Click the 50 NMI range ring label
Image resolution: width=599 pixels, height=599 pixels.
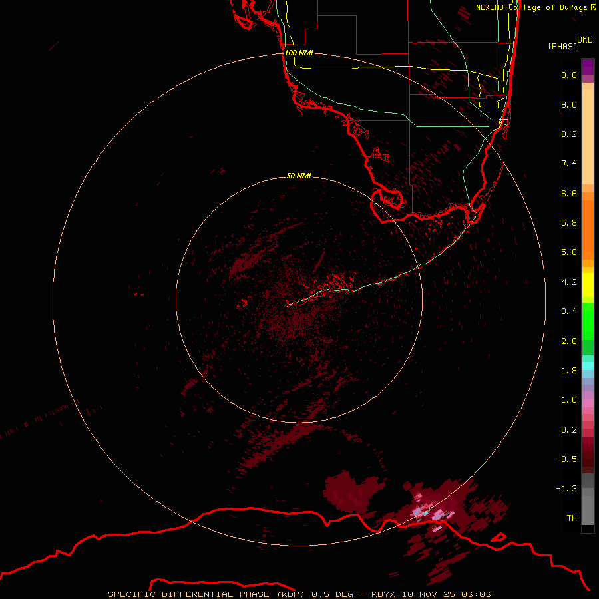coord(299,176)
